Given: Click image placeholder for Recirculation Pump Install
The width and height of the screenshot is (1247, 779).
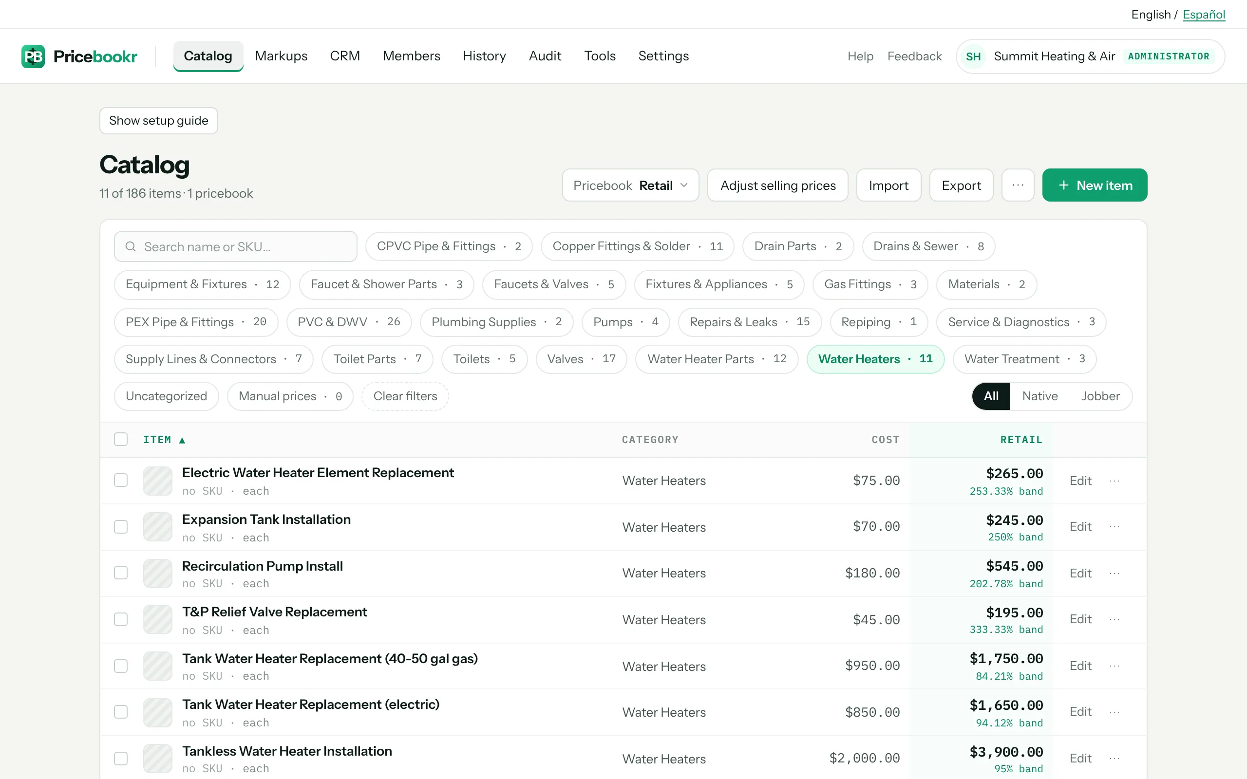Looking at the screenshot, I should (x=158, y=573).
